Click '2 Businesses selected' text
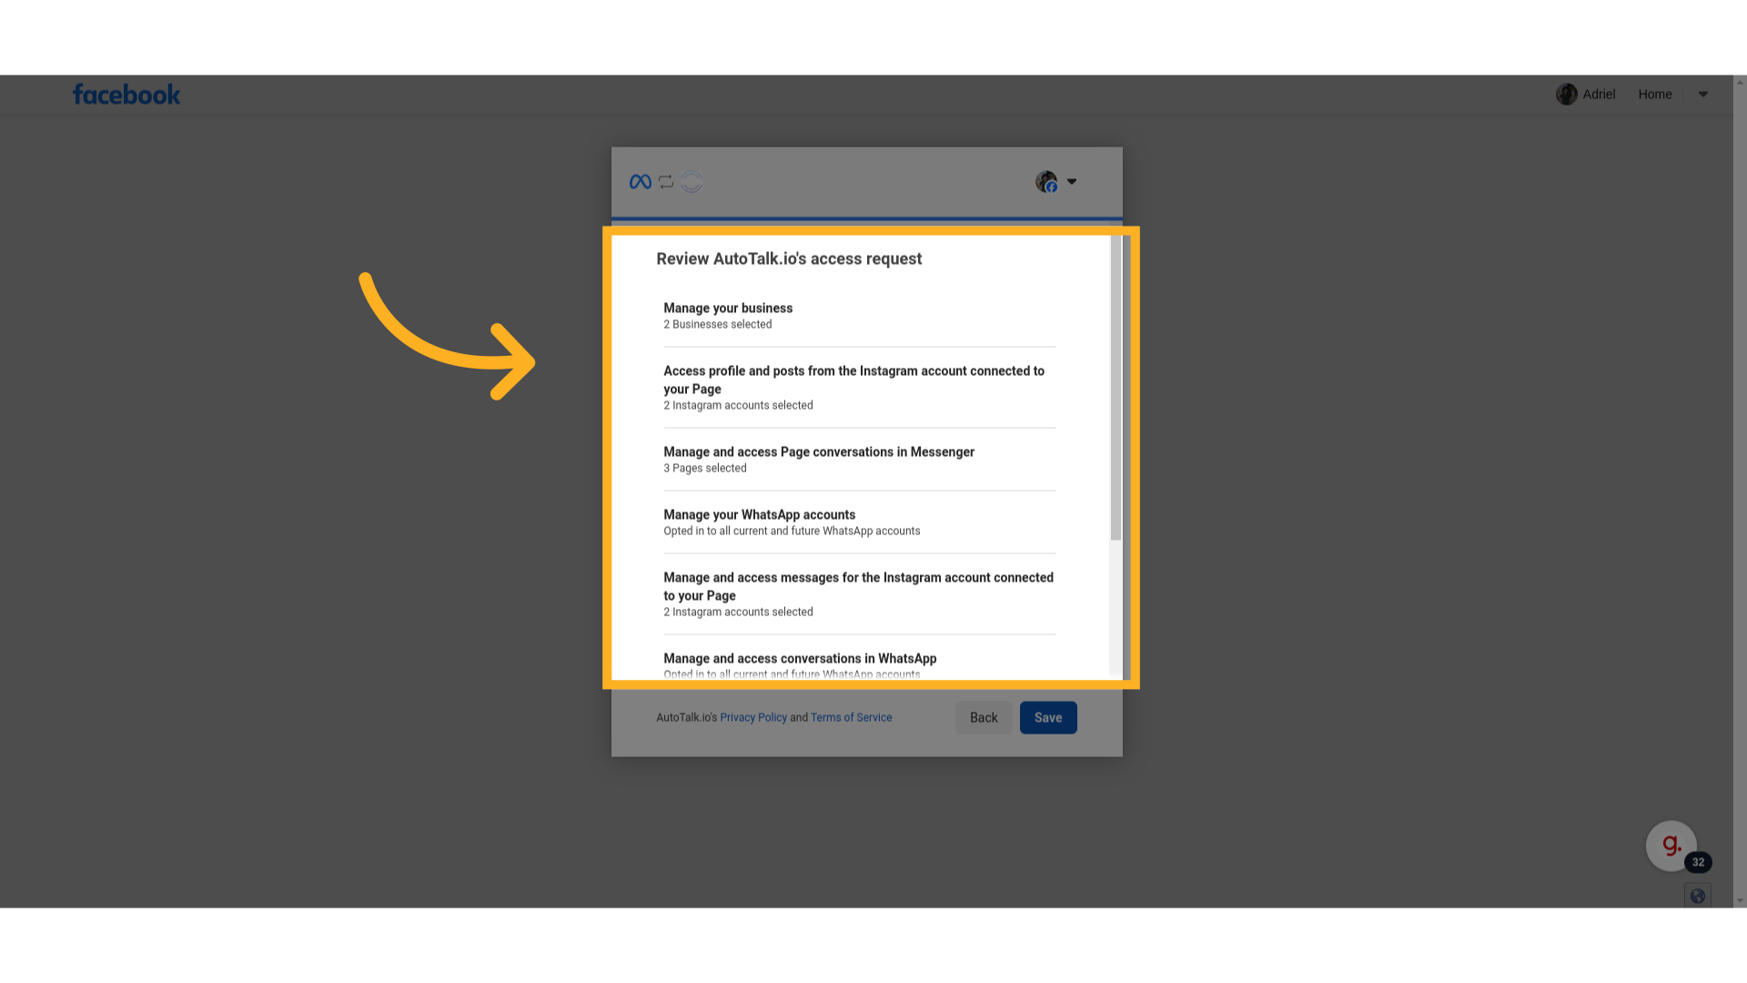 click(717, 325)
